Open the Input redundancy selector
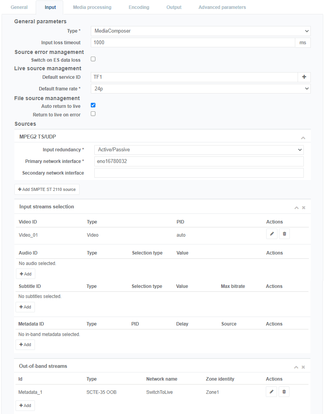Viewport: 324px width, 414px height. click(x=199, y=150)
